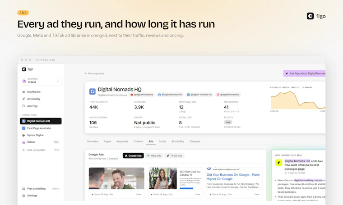343x205 pixels.
Task: Click the ADS badge above the headline
Action: click(x=23, y=13)
